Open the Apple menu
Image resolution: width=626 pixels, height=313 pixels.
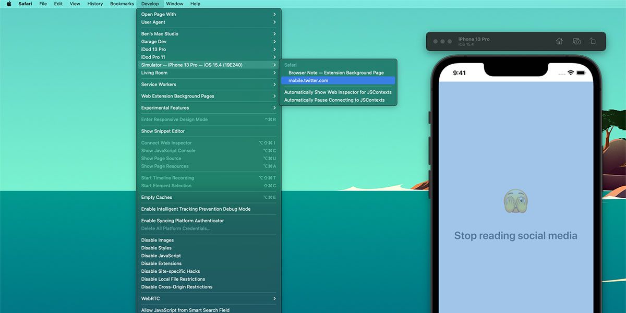pos(9,4)
